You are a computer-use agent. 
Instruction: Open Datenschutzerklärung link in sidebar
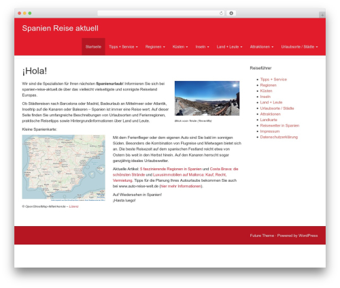tap(279, 137)
